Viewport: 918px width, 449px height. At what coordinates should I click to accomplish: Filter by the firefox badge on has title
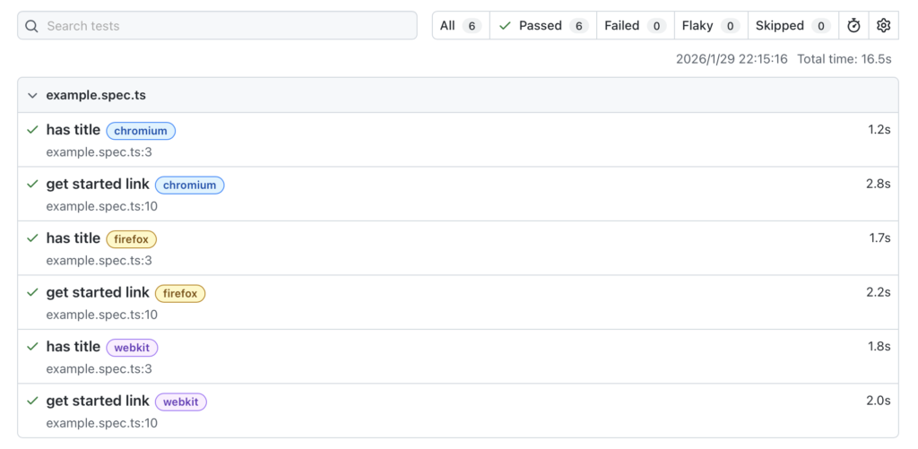pos(131,239)
